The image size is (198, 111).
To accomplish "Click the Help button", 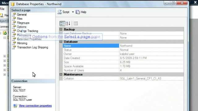I will [x=81, y=12].
